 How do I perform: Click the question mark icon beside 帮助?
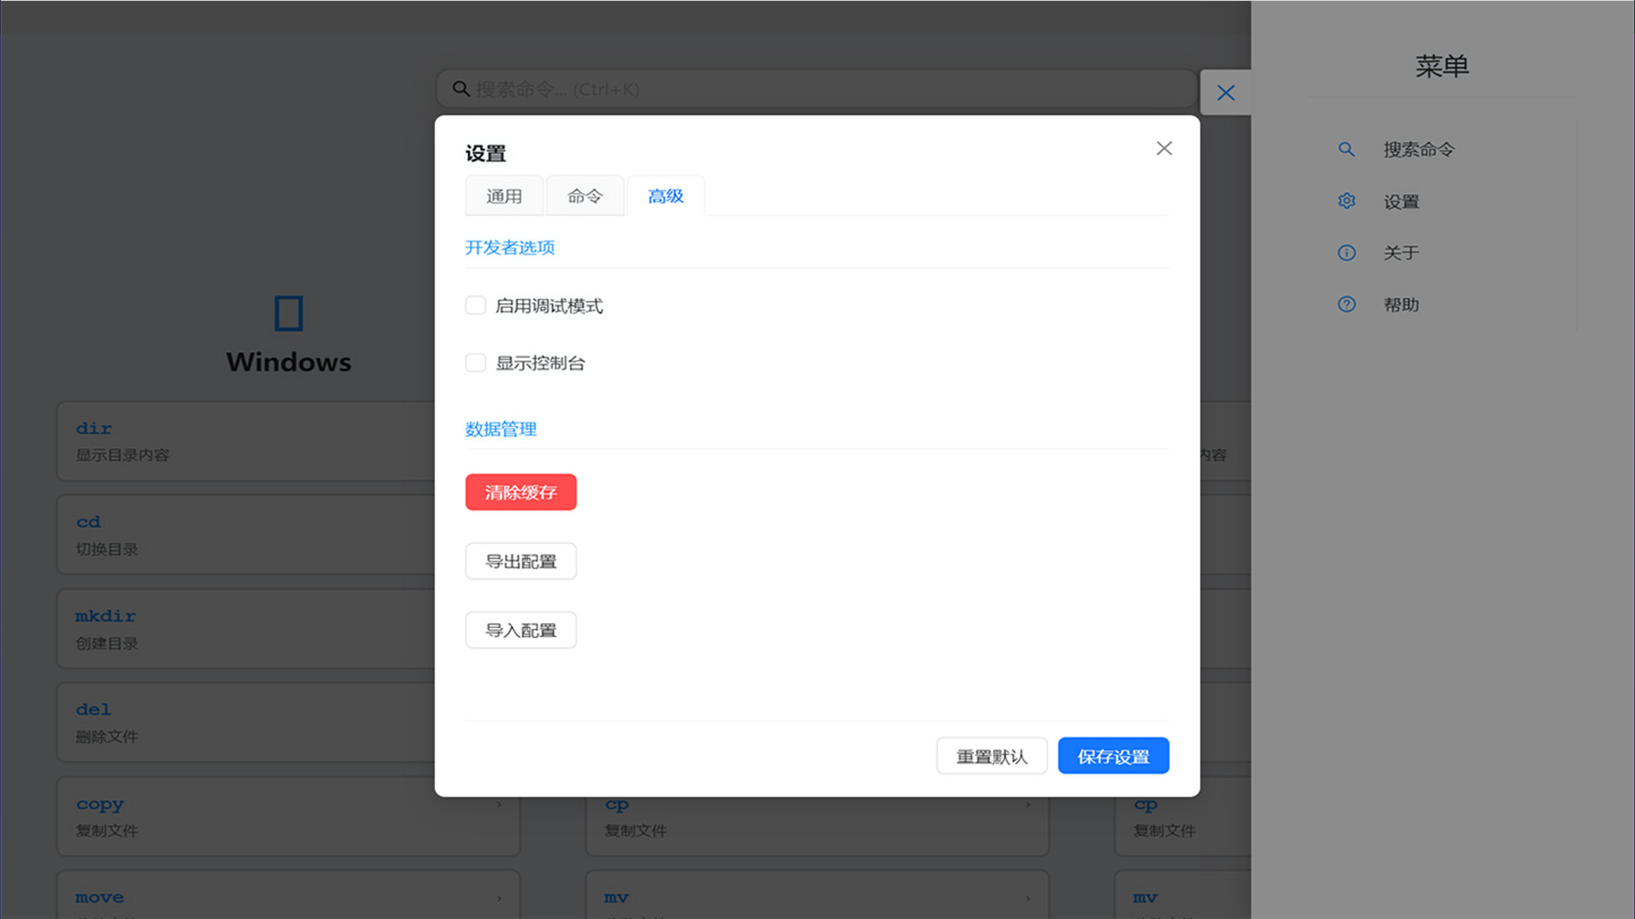[1346, 305]
